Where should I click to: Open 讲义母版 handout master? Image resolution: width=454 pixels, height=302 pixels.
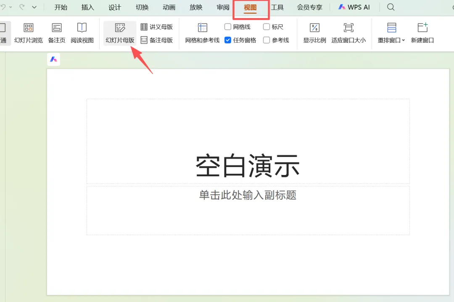pyautogui.click(x=157, y=27)
